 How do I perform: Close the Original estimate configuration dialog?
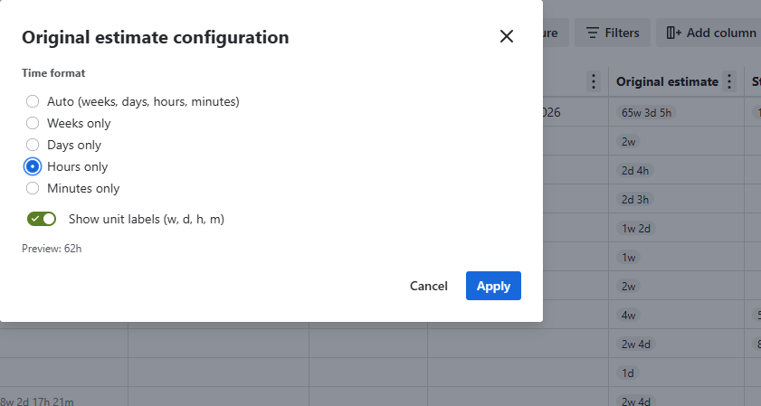click(x=506, y=36)
